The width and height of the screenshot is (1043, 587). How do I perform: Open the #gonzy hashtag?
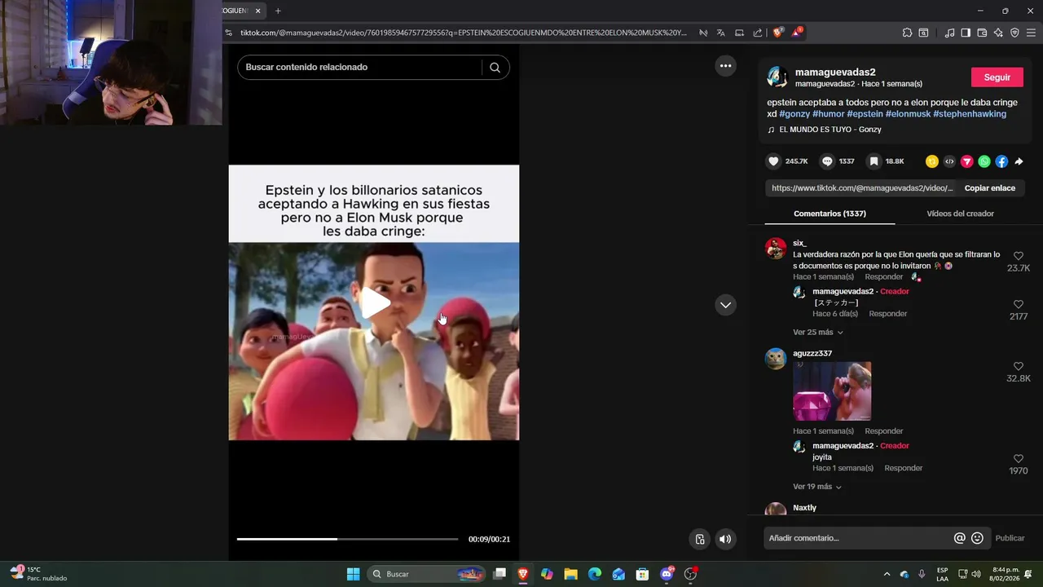[x=794, y=114]
